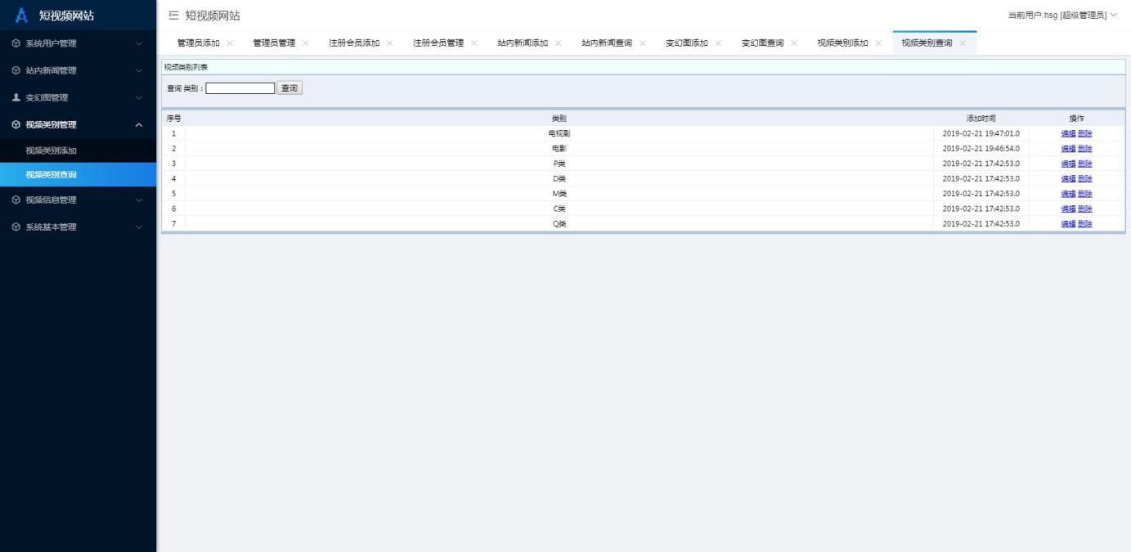
Task: Click the cube icon beside 站内新闻管理
Action: point(16,70)
